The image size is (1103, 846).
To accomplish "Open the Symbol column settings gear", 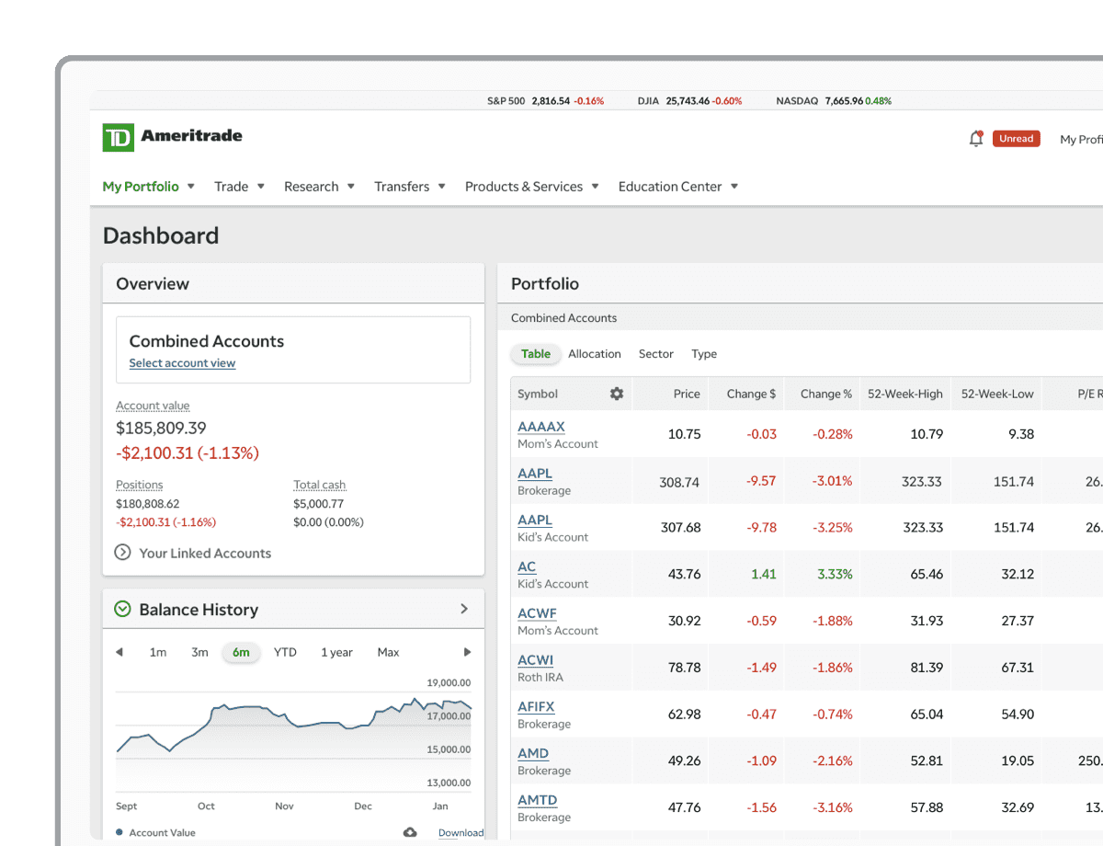I will click(617, 394).
